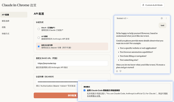
Task: Click the custom BASE URL input field
Action: 72,63
